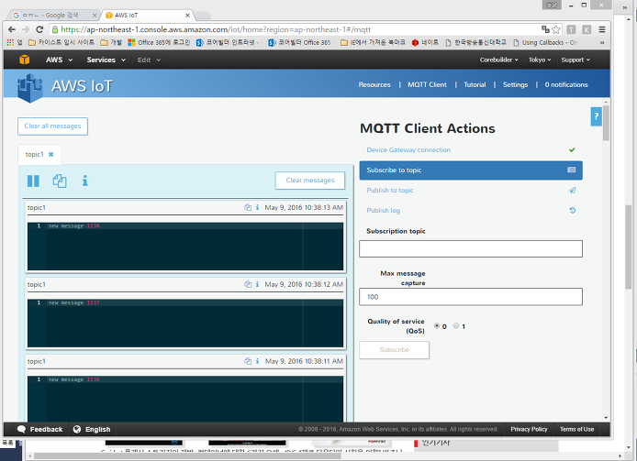Open the Apps bookmark grid icon

(10, 42)
